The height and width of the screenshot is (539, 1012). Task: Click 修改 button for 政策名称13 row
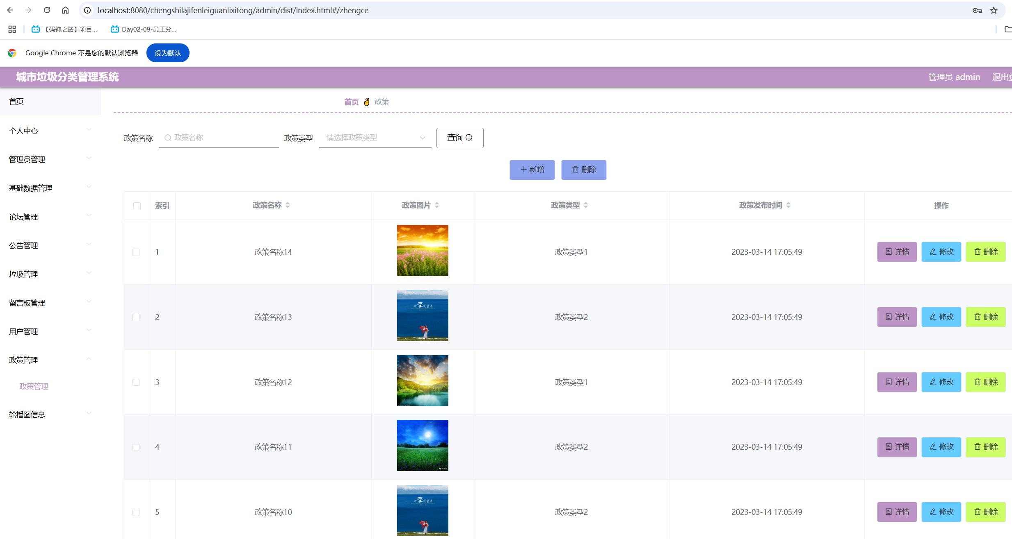coord(941,317)
